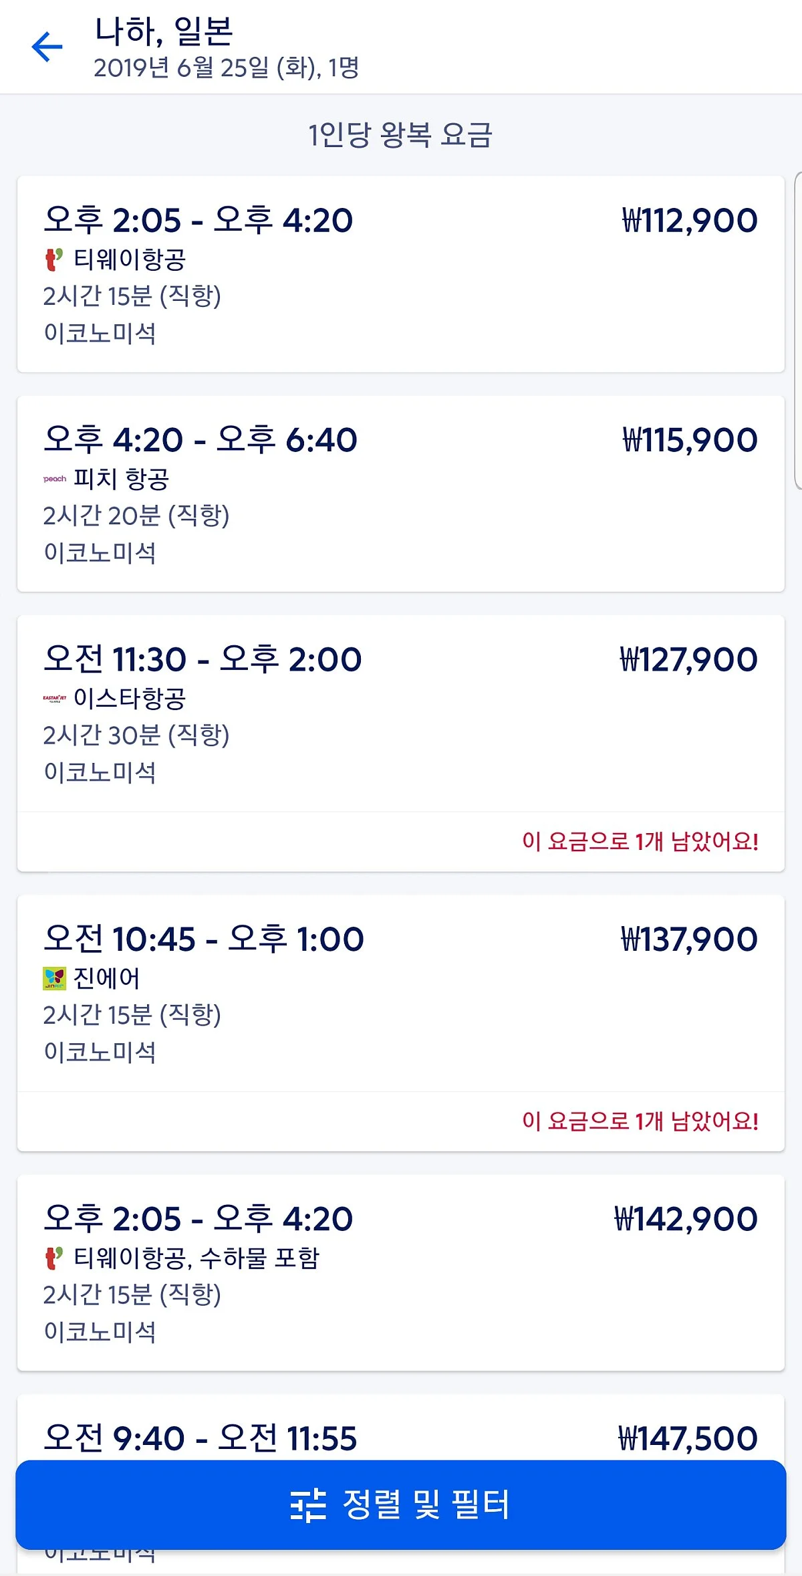Tap the 2019년 6월 25일 date subtitle
The image size is (802, 1576).
226,68
